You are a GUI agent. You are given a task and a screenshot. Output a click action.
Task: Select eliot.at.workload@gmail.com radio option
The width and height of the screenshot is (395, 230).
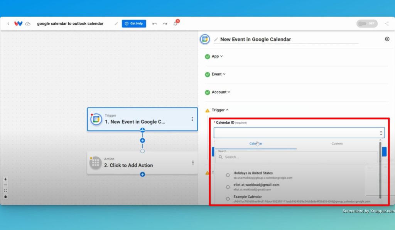tap(228, 187)
